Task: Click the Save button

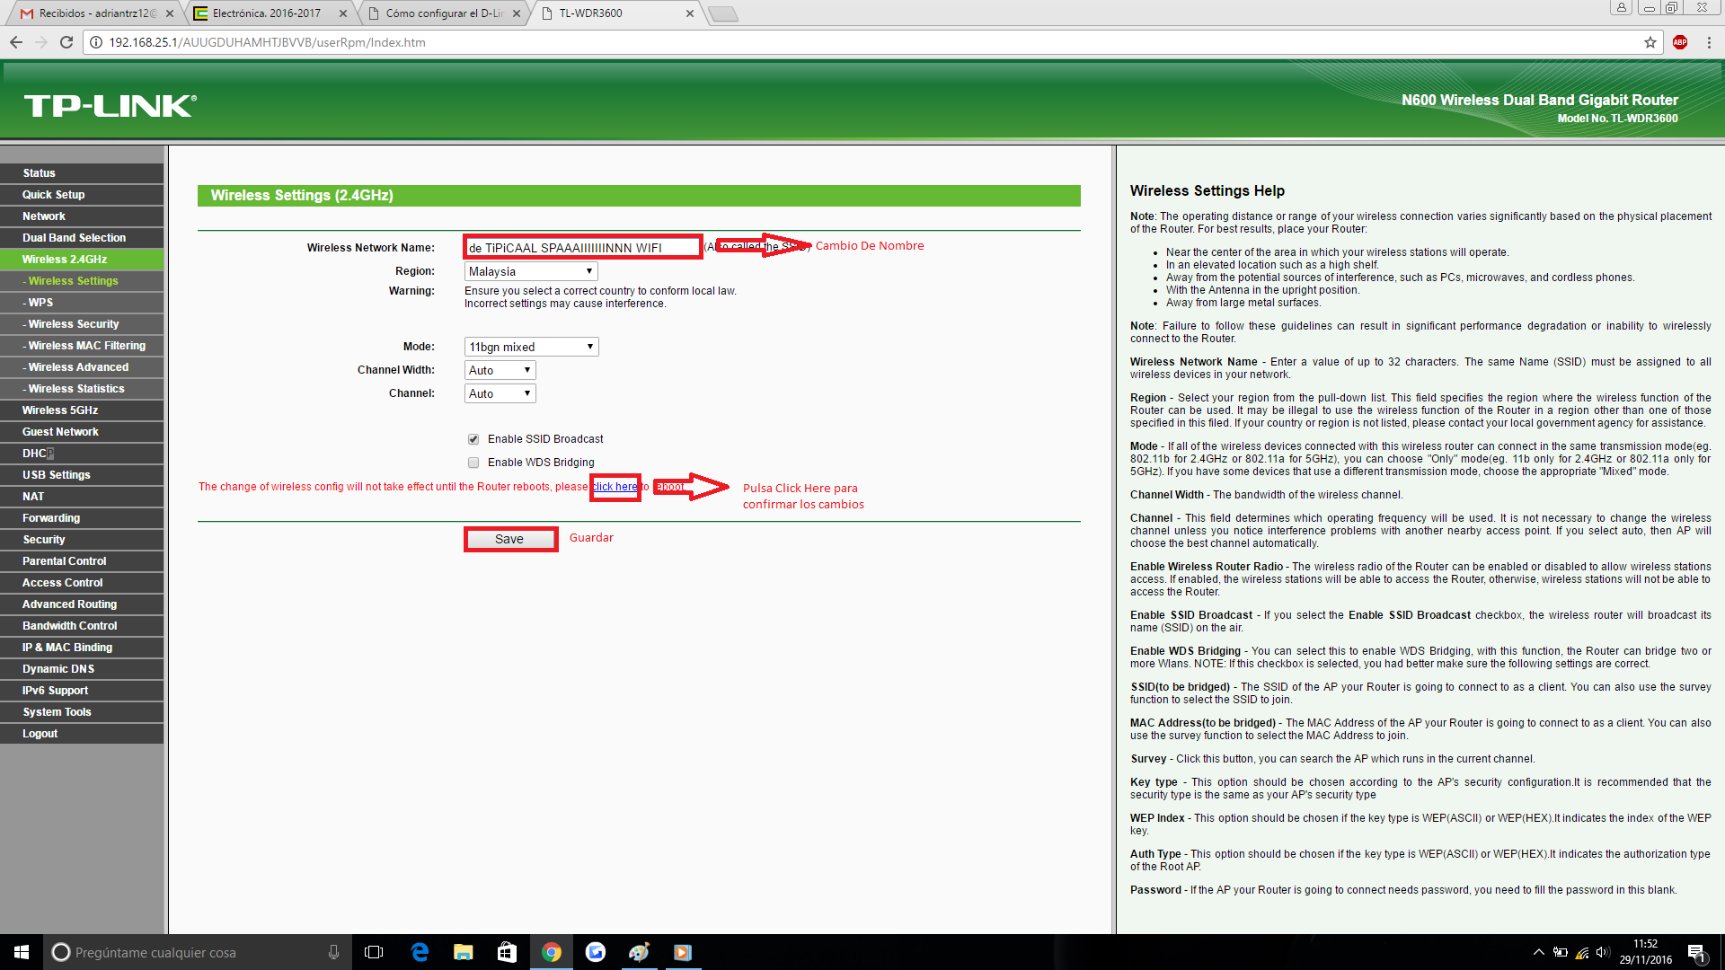Action: click(509, 539)
